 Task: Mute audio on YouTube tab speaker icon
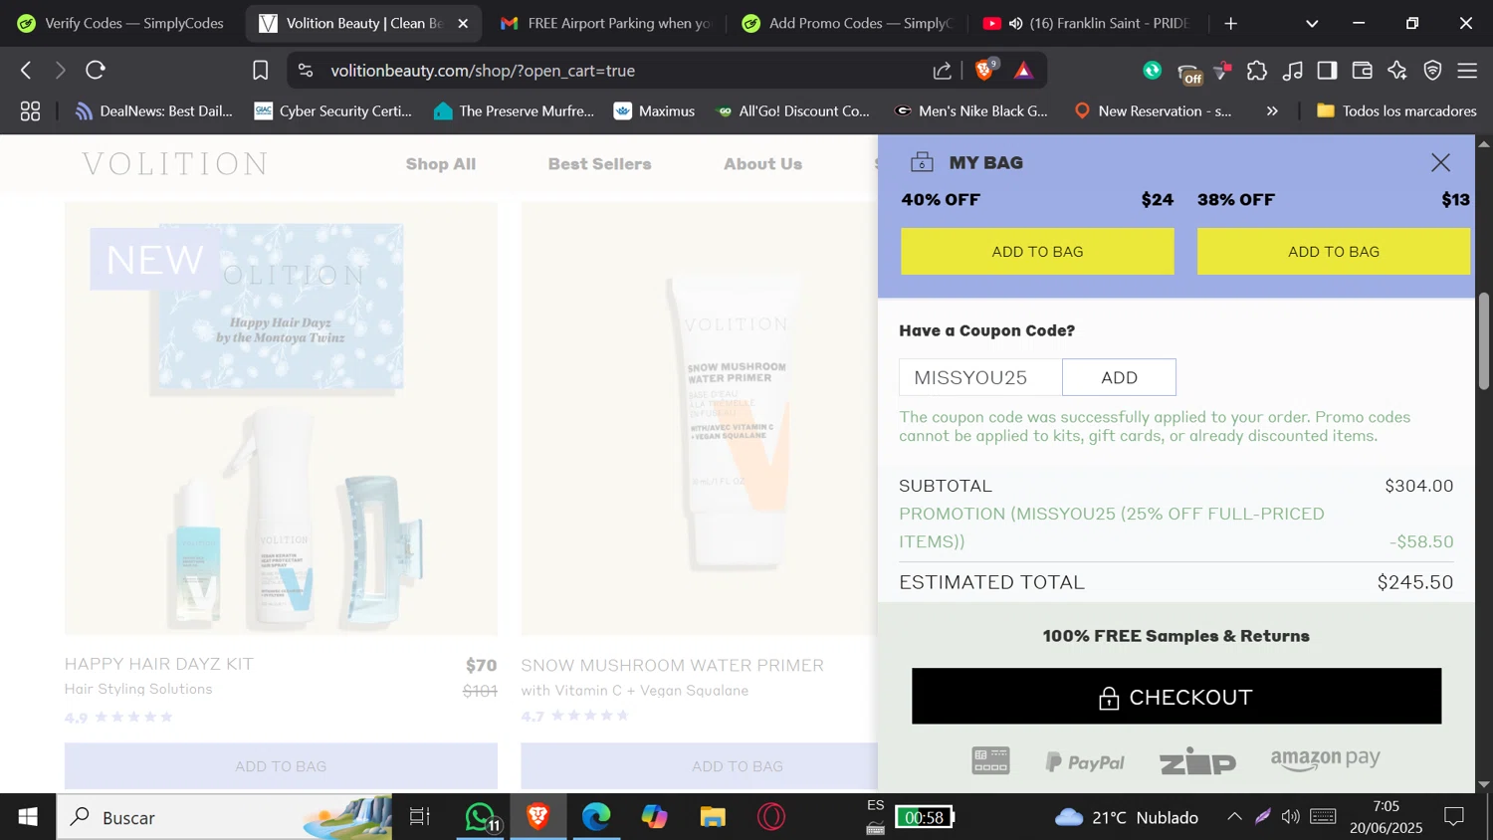tap(1015, 24)
